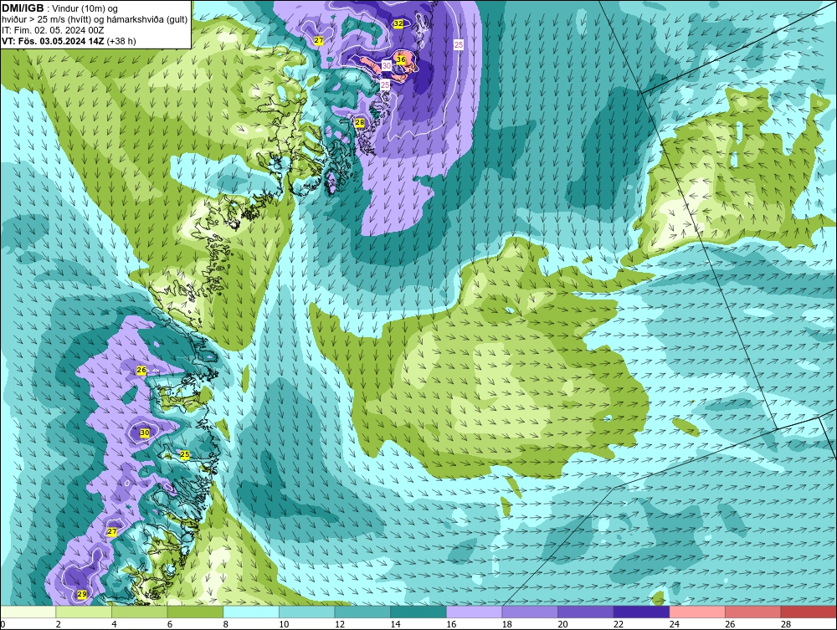This screenshot has height=630, width=837.
Task: Select the above-28 m/s red legend swatch
Action: (809, 612)
